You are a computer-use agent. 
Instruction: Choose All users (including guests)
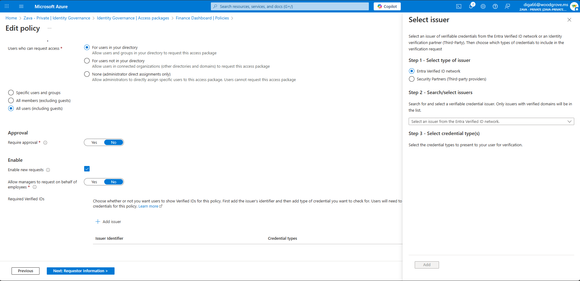coord(11,108)
